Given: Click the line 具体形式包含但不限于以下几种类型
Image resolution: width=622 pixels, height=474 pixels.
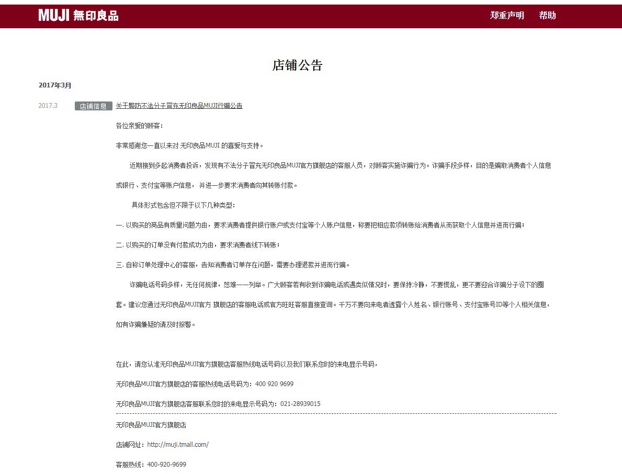Looking at the screenshot, I should [x=183, y=205].
